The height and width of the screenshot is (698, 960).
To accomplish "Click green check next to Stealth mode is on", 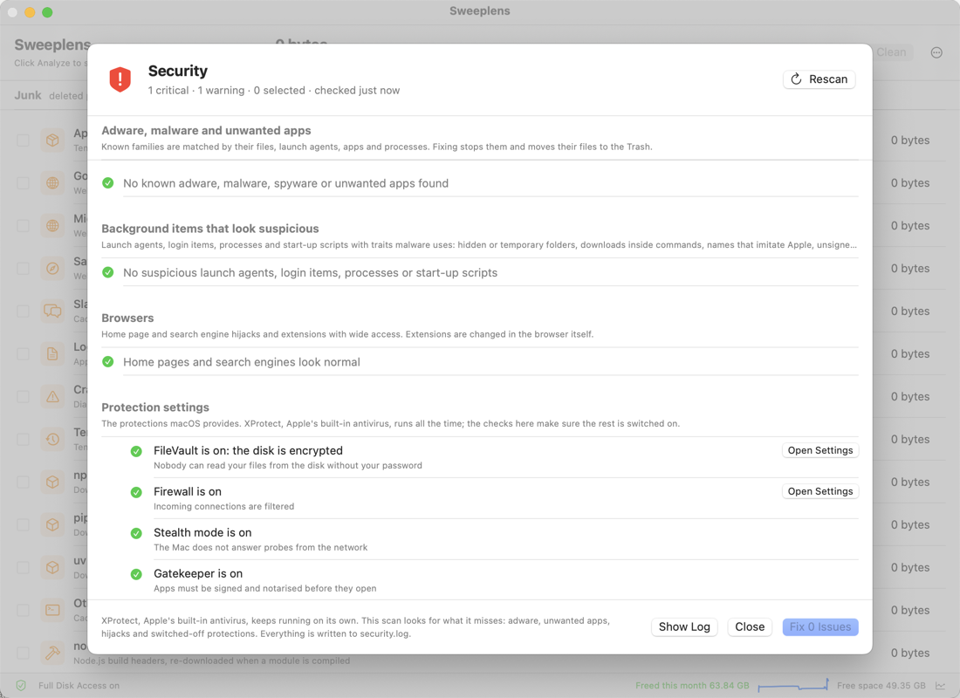I will pos(136,533).
